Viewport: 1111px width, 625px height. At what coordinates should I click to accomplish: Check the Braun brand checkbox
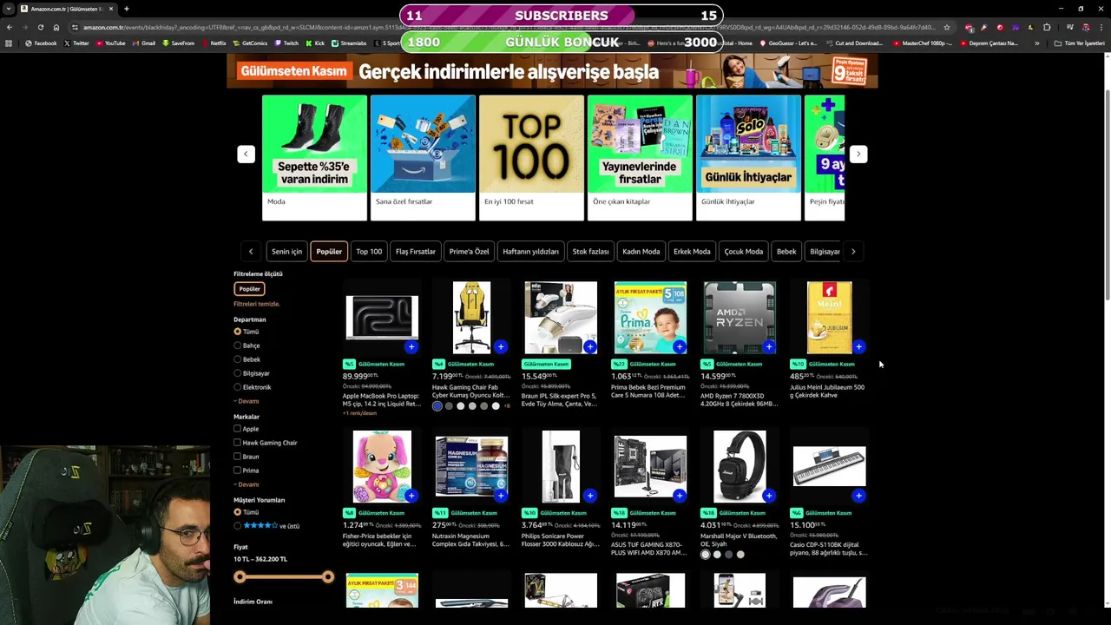pyautogui.click(x=237, y=457)
